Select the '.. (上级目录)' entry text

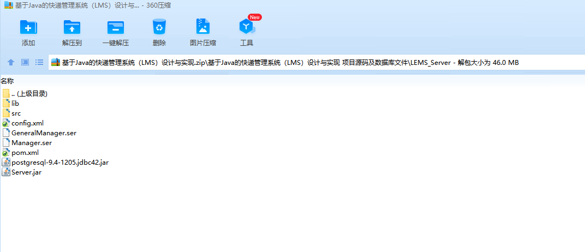pyautogui.click(x=29, y=94)
